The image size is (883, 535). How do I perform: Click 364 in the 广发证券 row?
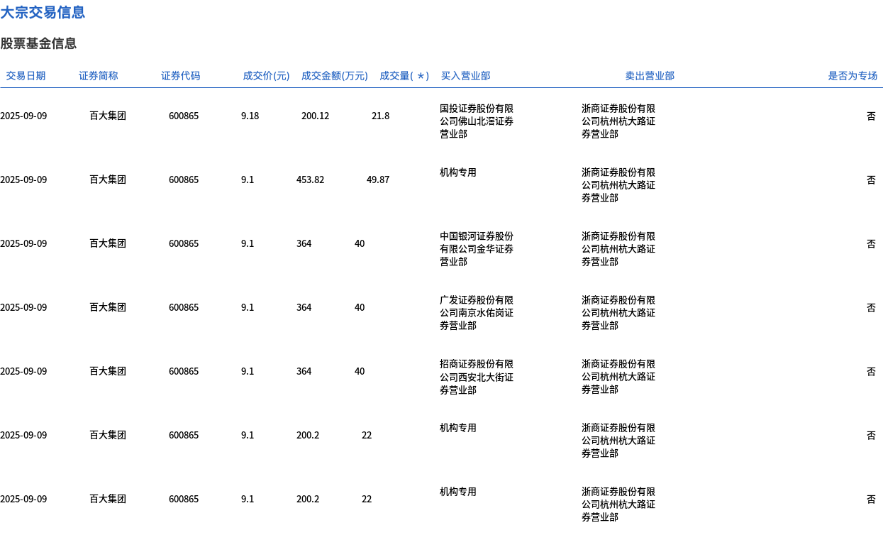click(304, 307)
